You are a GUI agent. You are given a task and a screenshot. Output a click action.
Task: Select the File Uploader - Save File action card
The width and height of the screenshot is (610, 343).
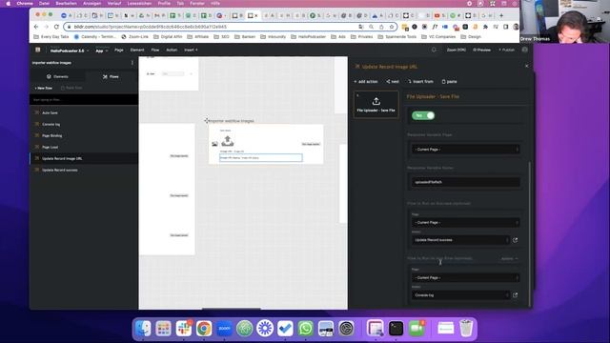(x=376, y=104)
